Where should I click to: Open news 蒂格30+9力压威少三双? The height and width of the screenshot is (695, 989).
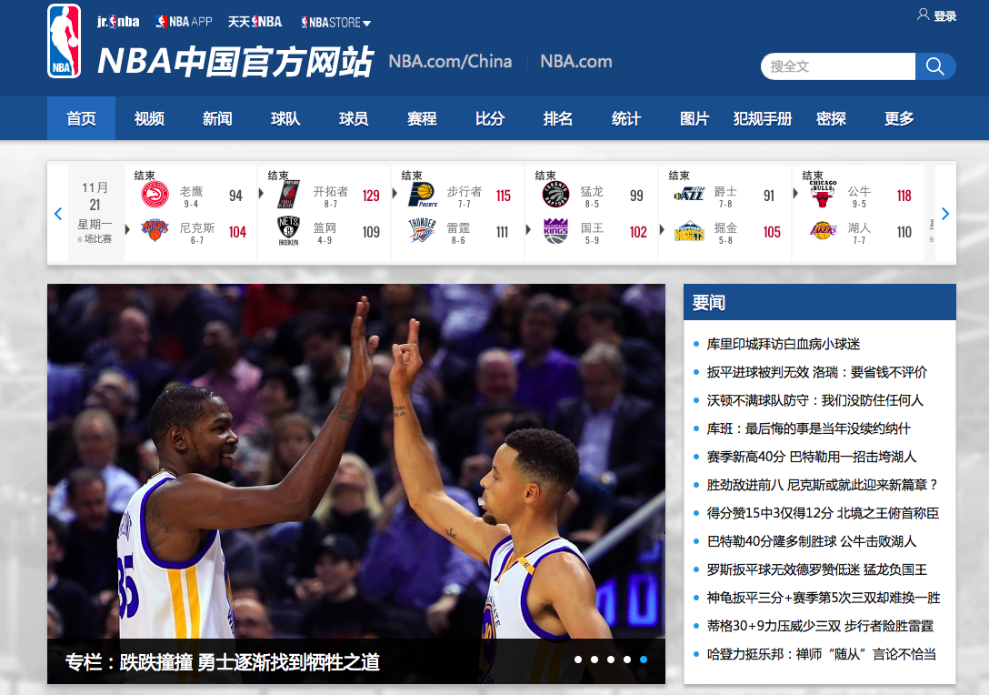point(820,626)
